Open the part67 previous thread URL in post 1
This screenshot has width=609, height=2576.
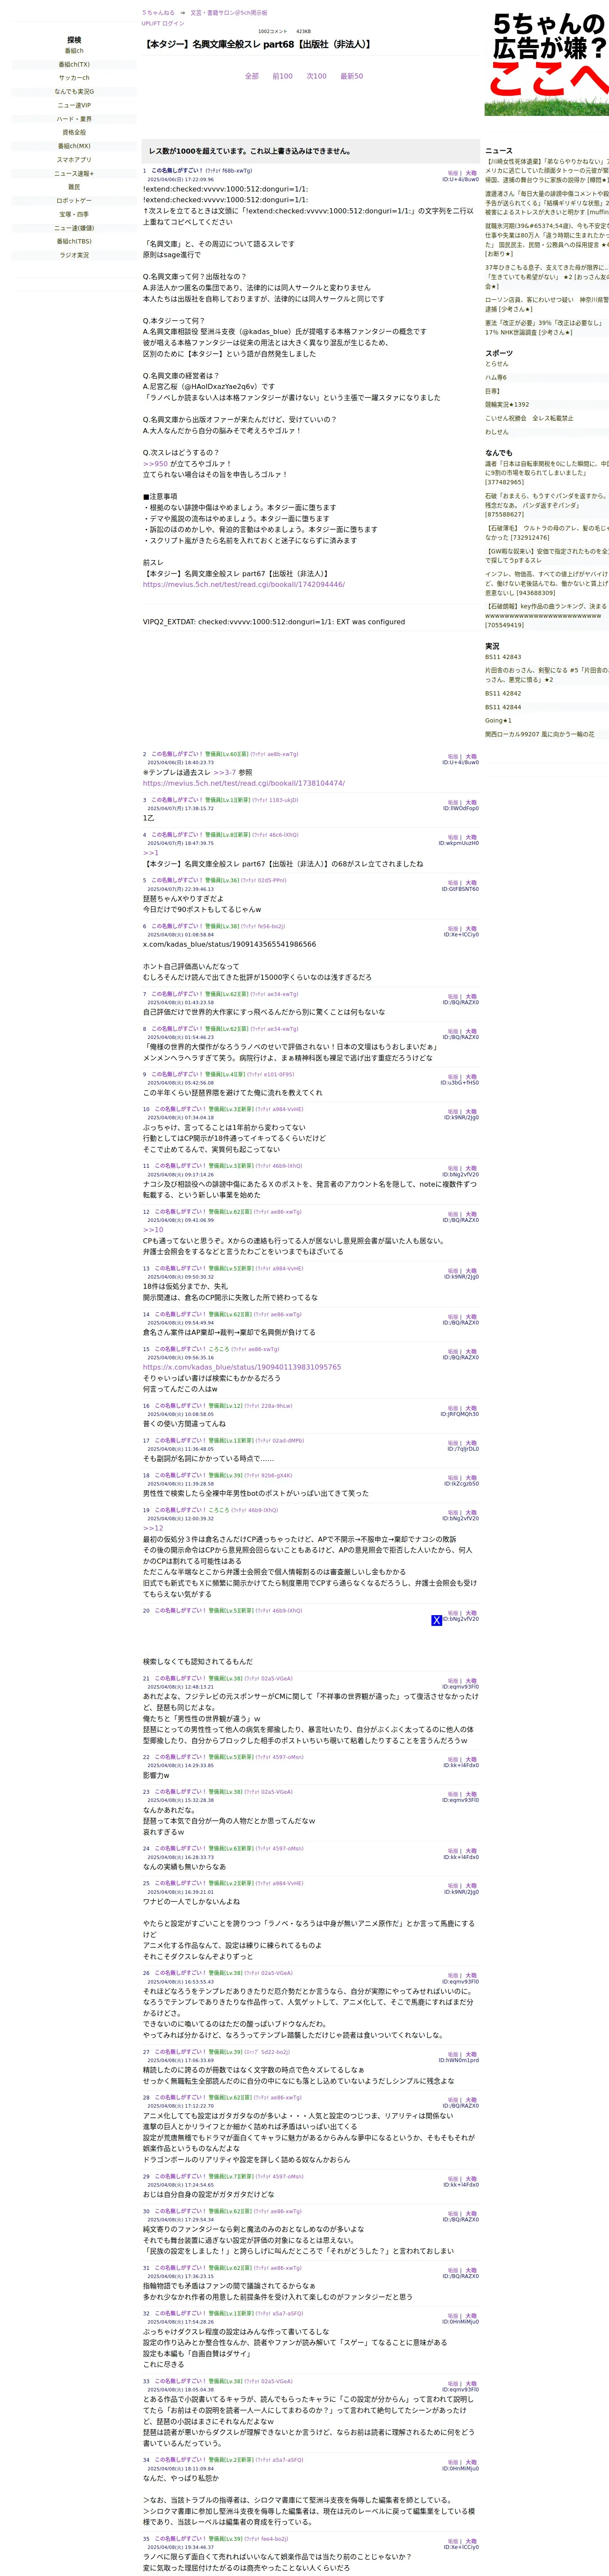click(244, 585)
